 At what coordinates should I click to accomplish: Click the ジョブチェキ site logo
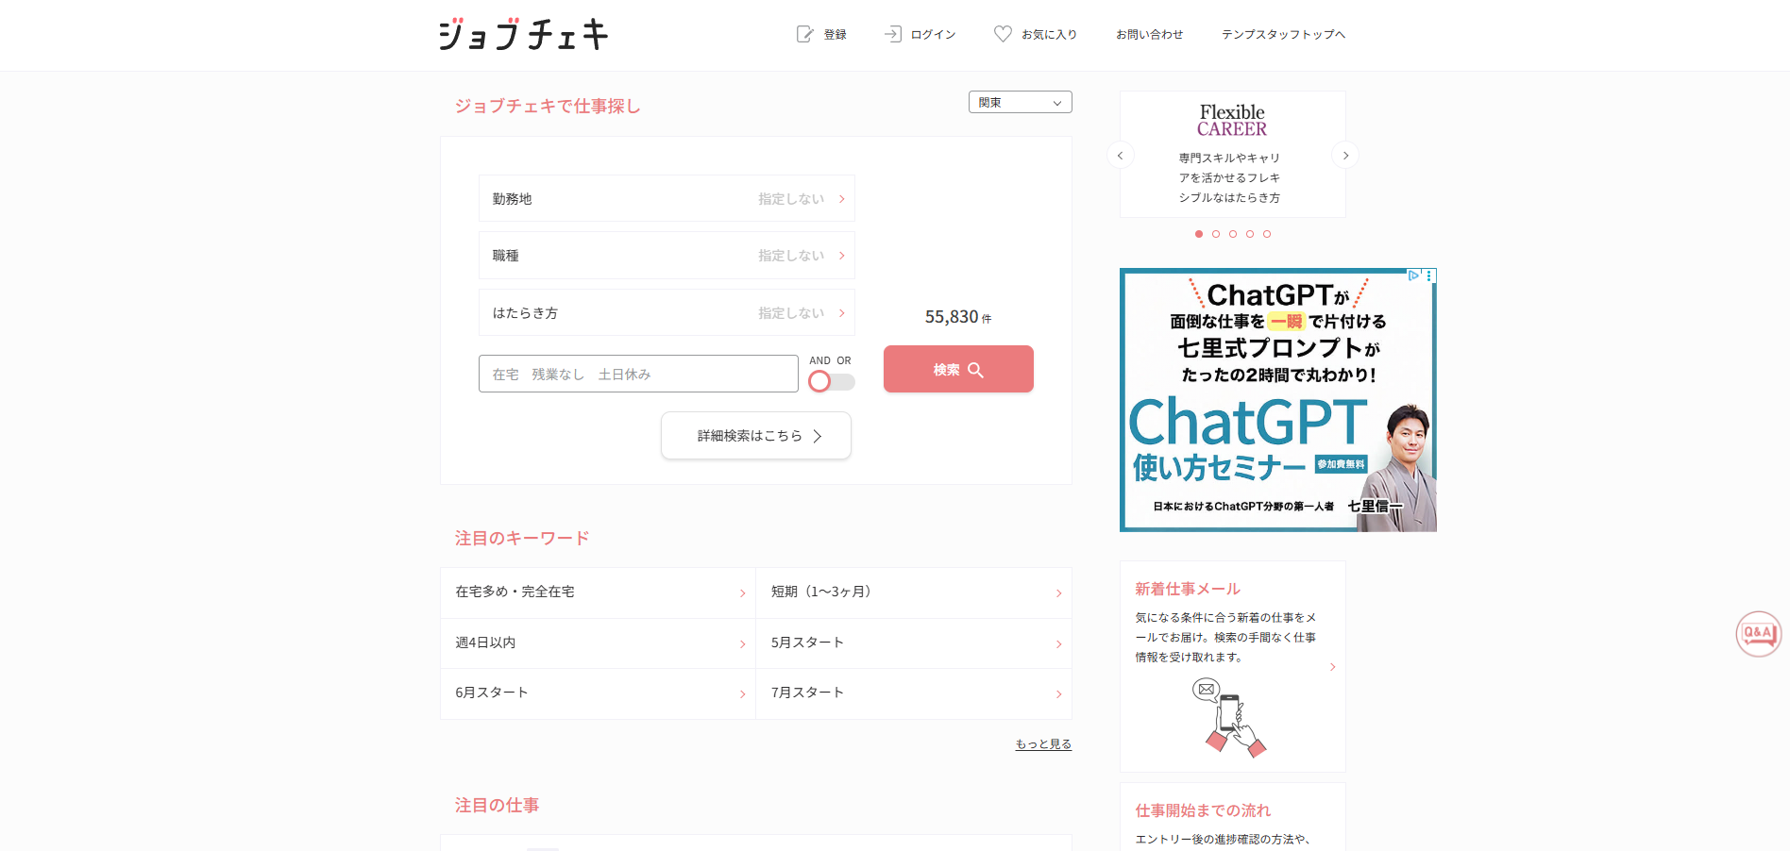pos(524,35)
